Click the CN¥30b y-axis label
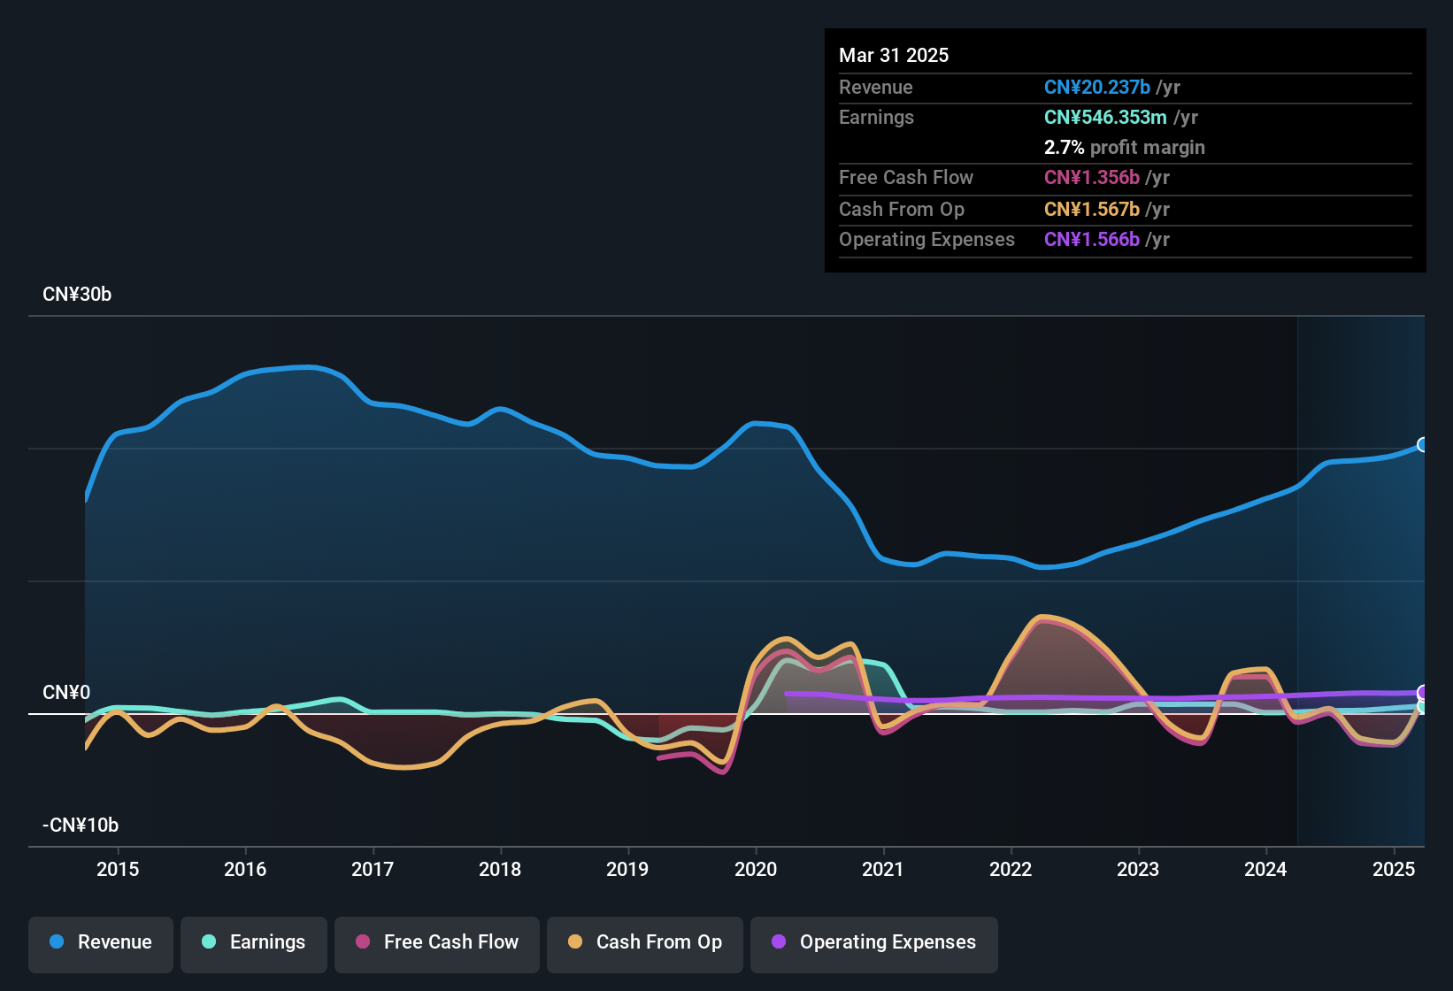 point(77,295)
